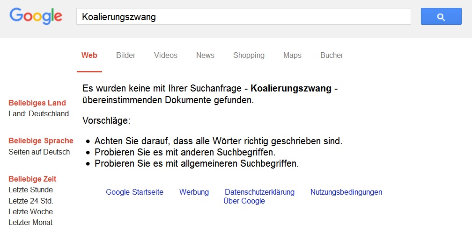The width and height of the screenshot is (472, 225).
Task: Filter by Letzter Monat
Action: pyautogui.click(x=30, y=222)
